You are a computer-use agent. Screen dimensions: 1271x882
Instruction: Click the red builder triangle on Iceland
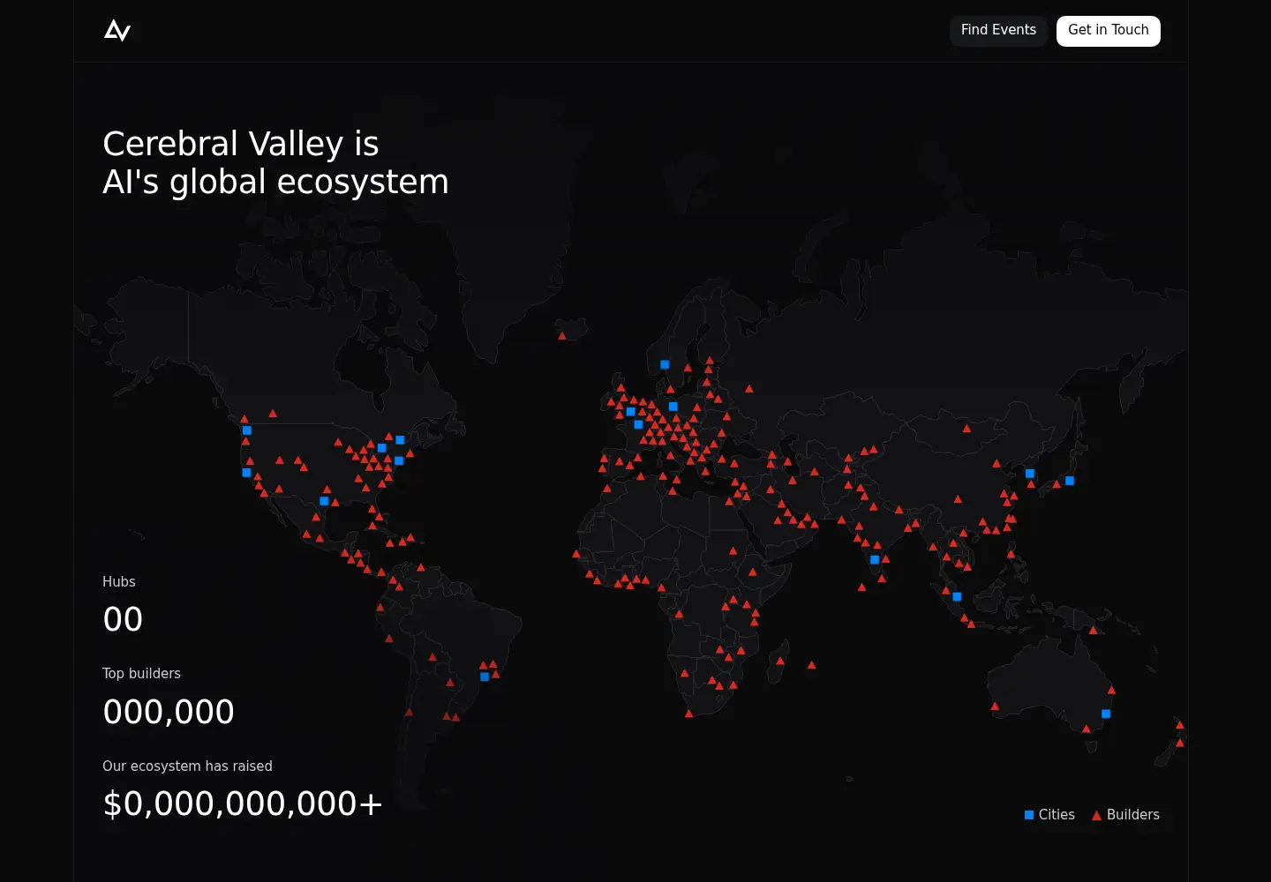point(562,336)
